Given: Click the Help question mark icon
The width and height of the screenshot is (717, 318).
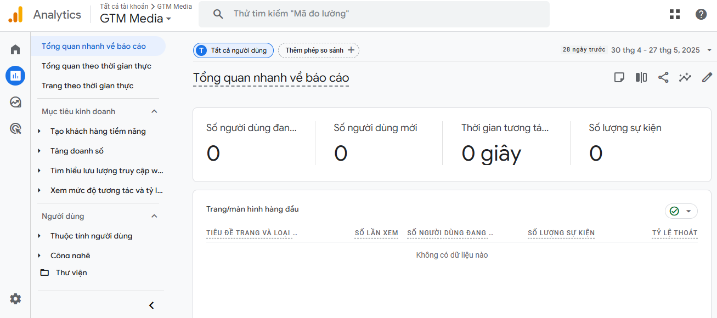Looking at the screenshot, I should (x=701, y=14).
